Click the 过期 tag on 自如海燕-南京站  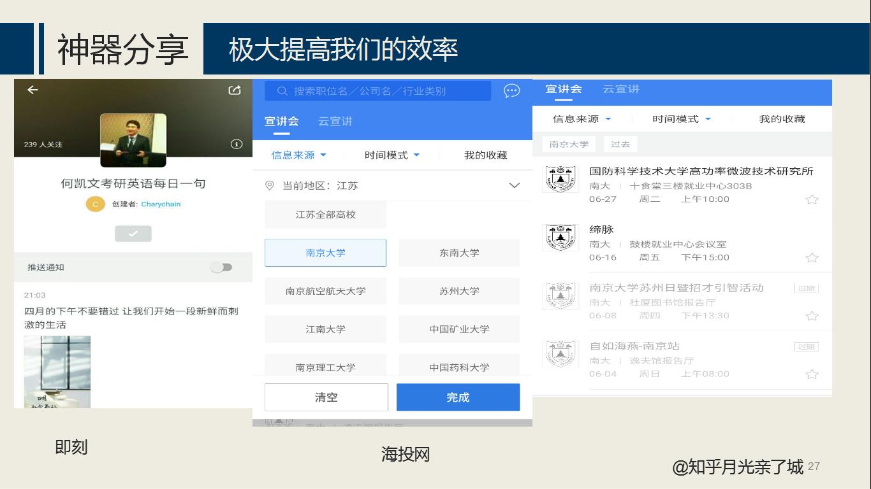tap(806, 347)
